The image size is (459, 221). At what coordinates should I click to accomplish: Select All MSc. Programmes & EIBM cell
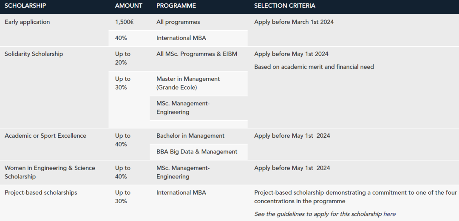pyautogui.click(x=197, y=54)
